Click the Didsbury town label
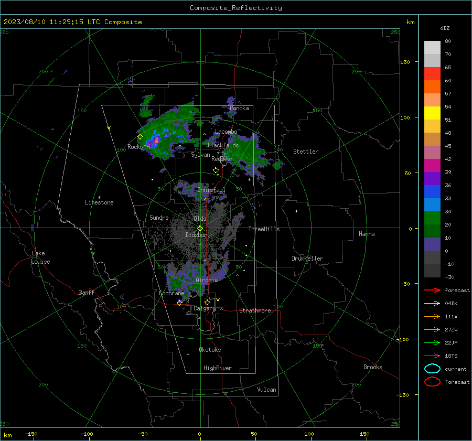The width and height of the screenshot is (472, 441). (198, 235)
